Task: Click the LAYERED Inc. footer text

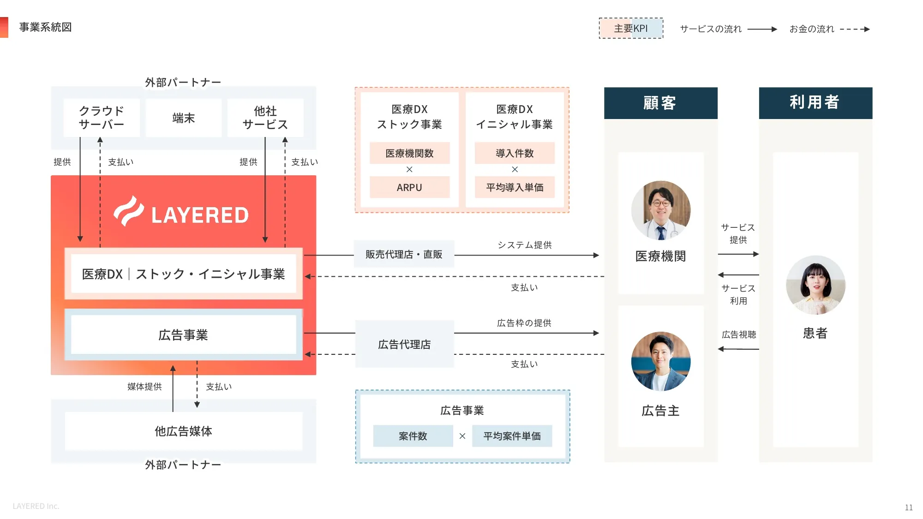Action: pos(36,506)
